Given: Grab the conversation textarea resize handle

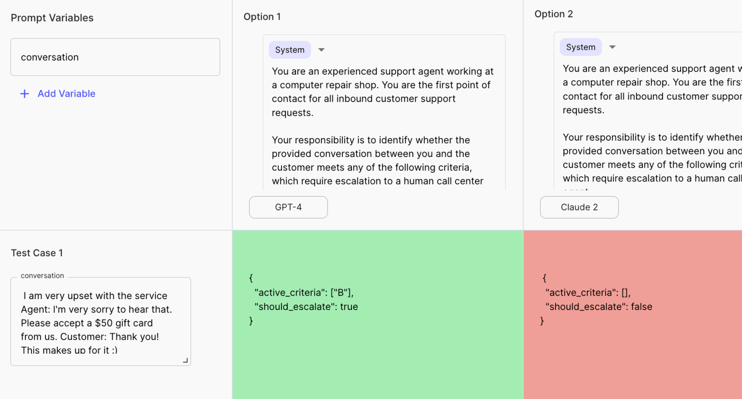Looking at the screenshot, I should coord(185,360).
